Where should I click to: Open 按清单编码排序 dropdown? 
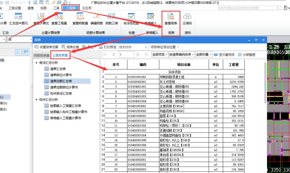click(x=181, y=55)
